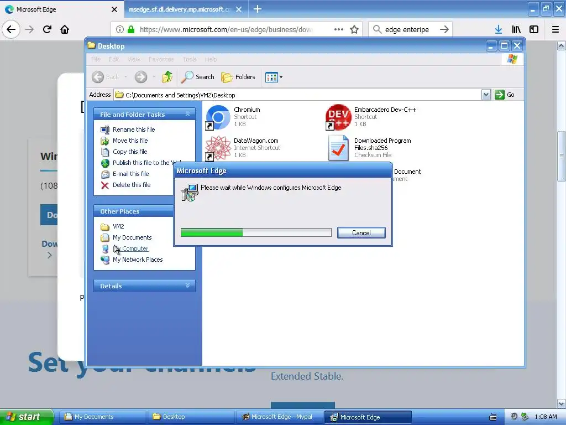Toggle the browser sidebar icon
Viewport: 566px width, 425px height.
(x=534, y=29)
